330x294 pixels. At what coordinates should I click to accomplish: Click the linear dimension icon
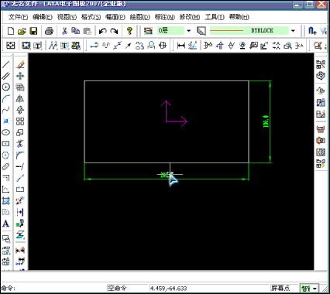(181, 46)
